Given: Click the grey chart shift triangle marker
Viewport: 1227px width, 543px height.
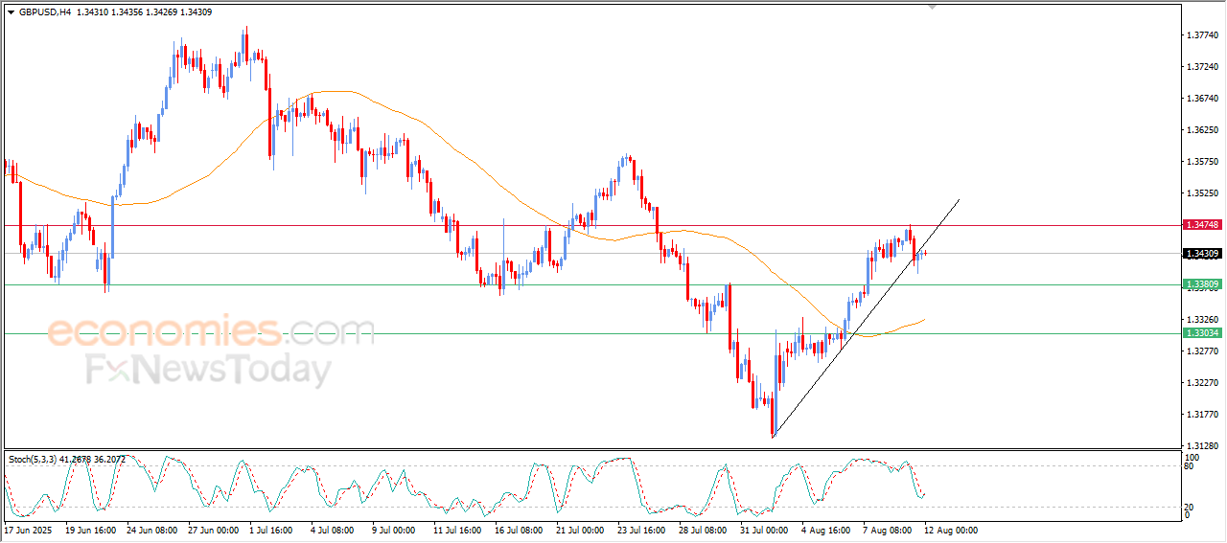Looking at the screenshot, I should 932,8.
